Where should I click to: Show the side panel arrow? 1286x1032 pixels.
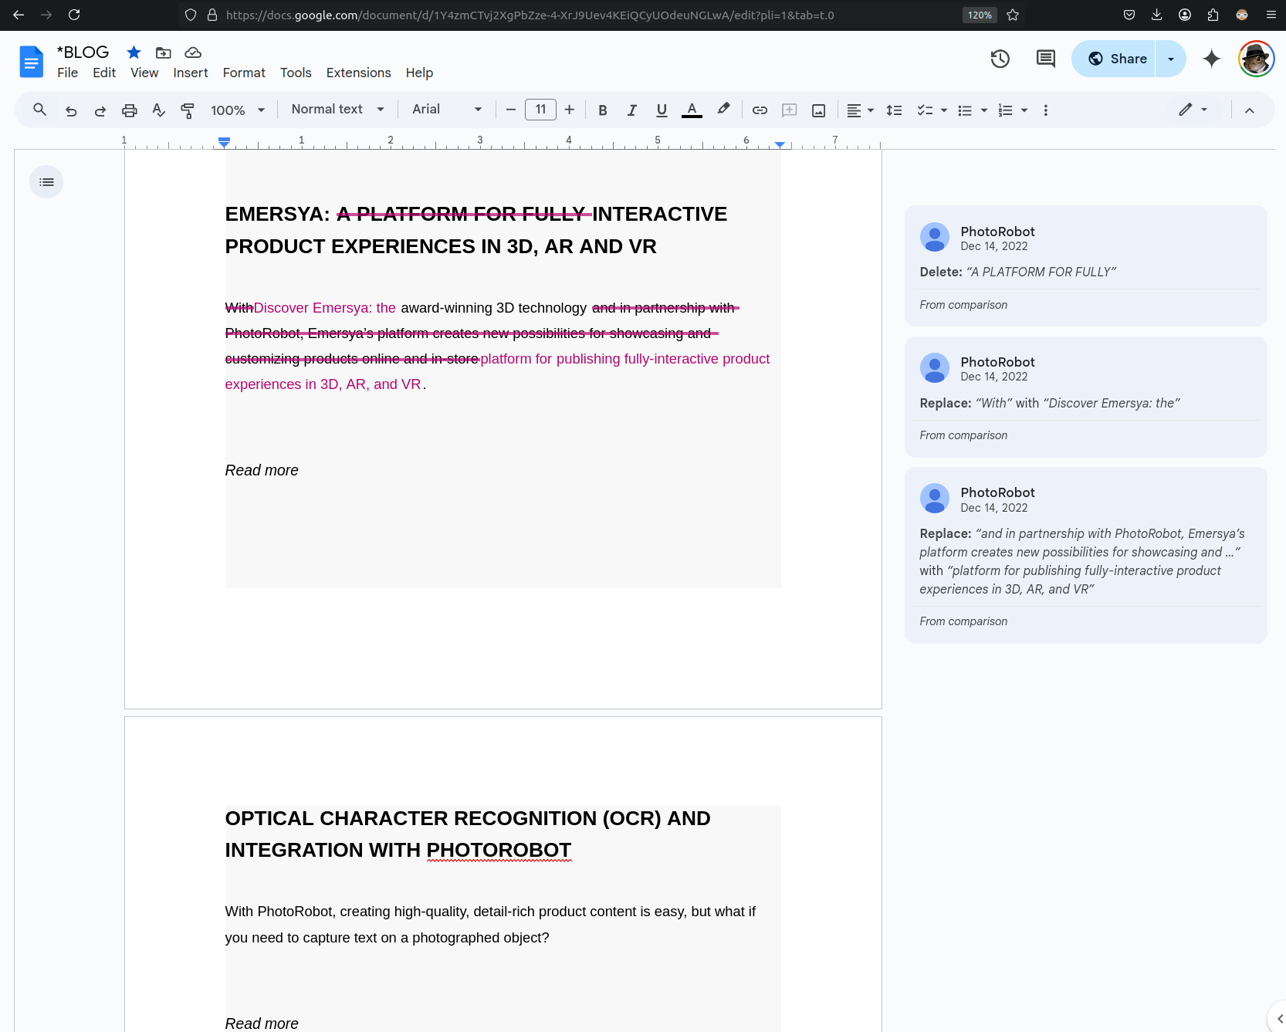click(1279, 1019)
